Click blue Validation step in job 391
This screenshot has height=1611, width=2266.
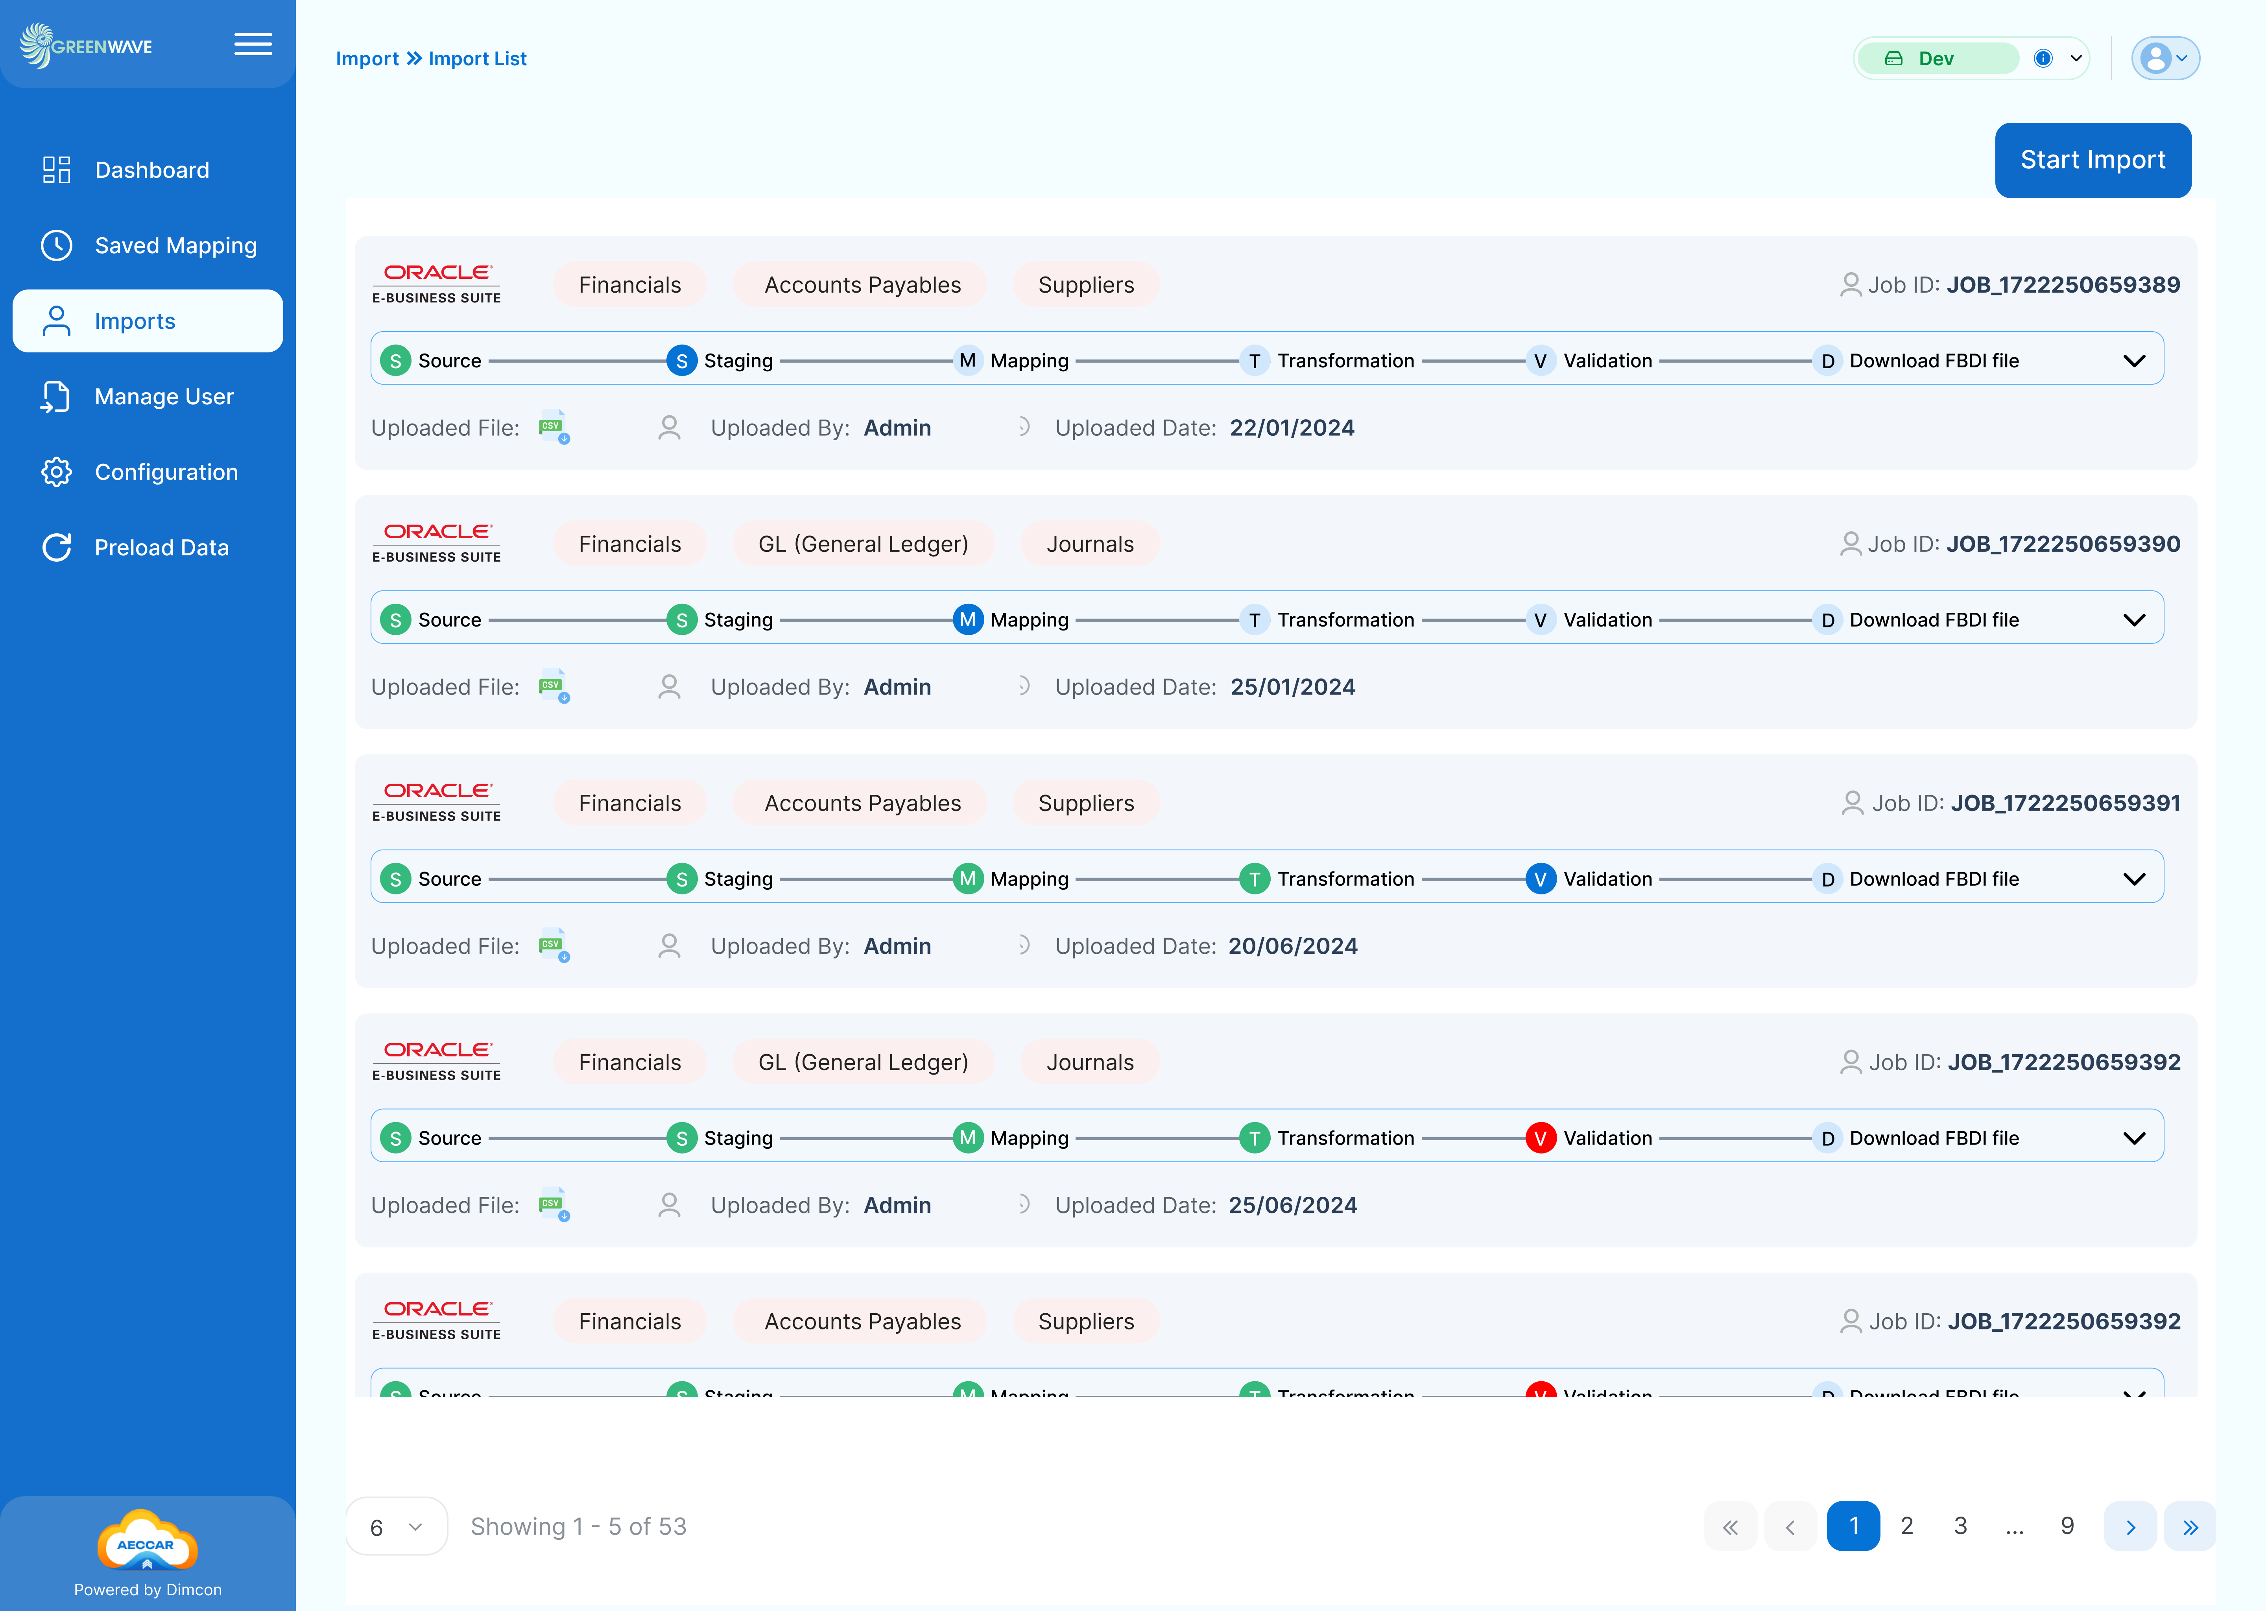coord(1540,879)
